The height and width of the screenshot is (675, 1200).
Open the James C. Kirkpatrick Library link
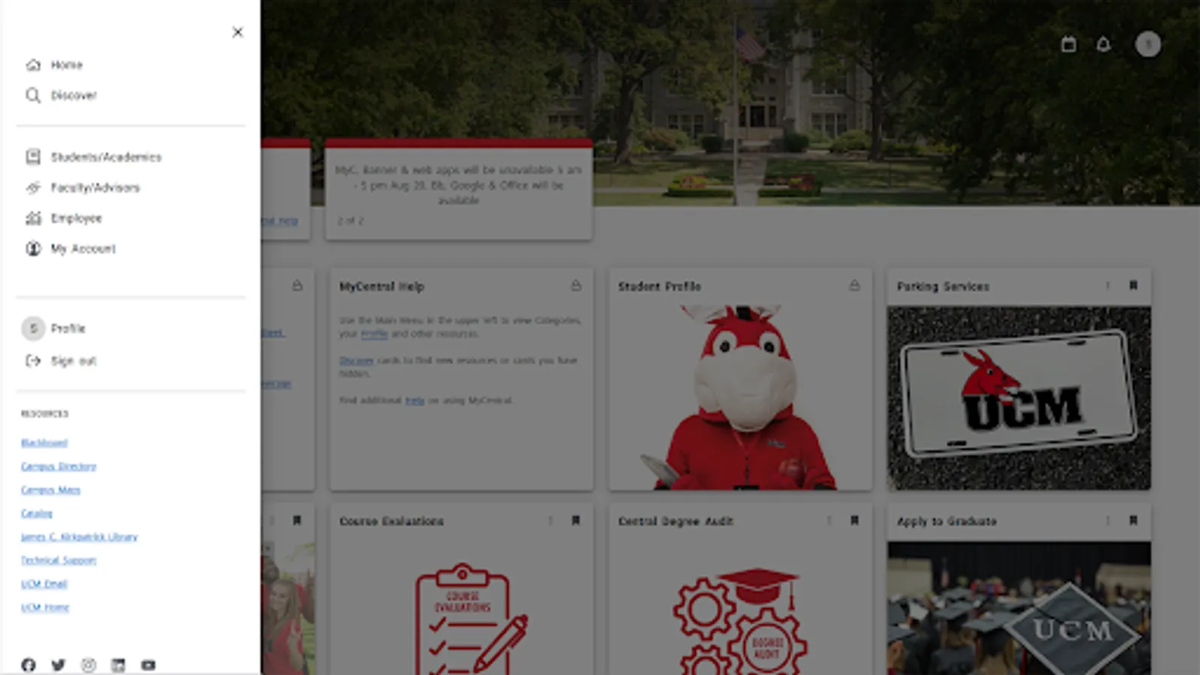[x=79, y=537]
